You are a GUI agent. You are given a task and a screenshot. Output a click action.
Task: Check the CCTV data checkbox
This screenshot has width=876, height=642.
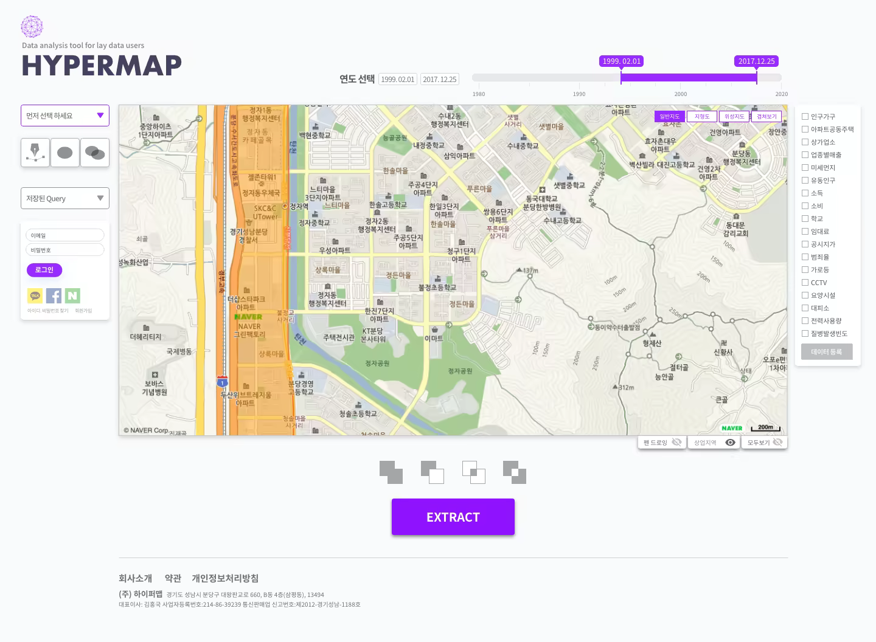click(805, 282)
